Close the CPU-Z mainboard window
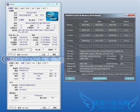 tap(57, 59)
